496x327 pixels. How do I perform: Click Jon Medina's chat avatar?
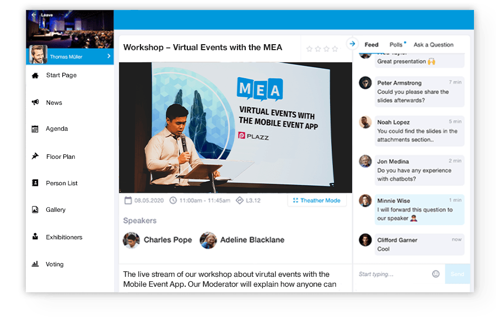click(x=365, y=162)
